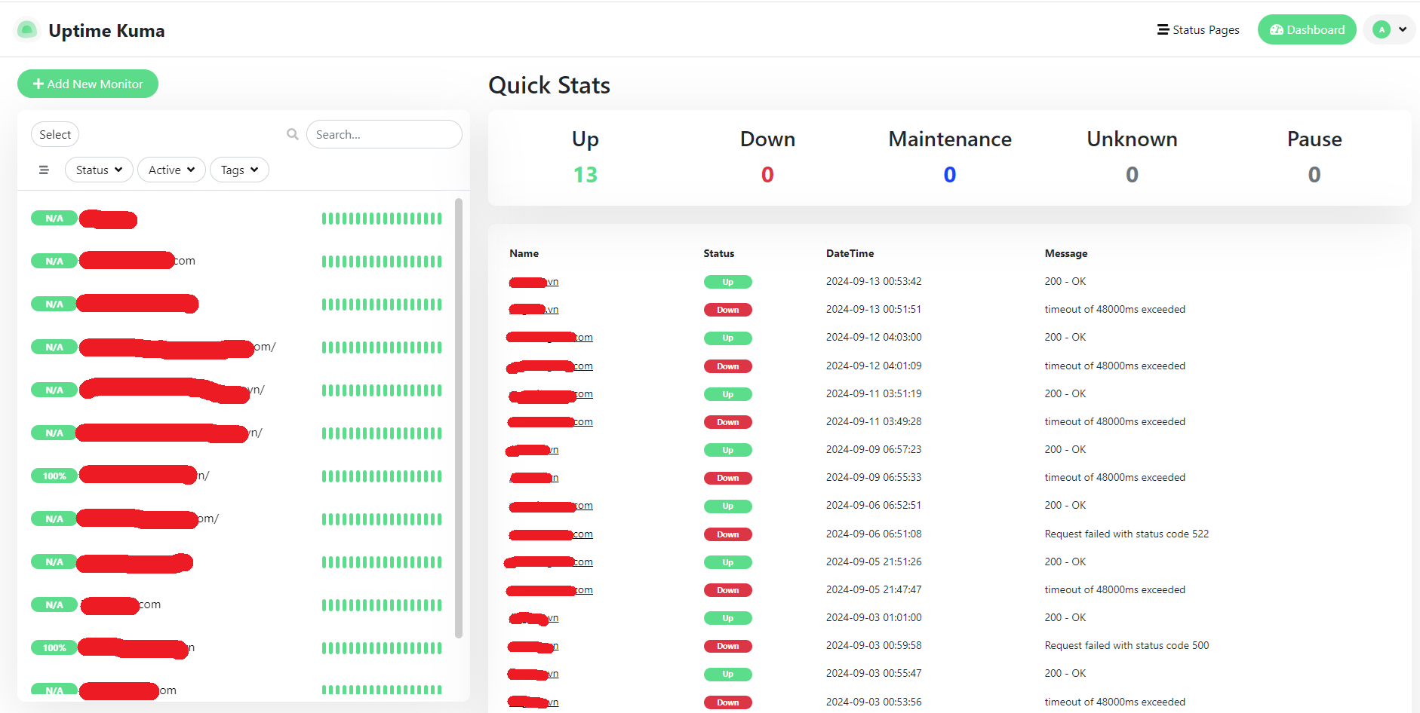Click the Down badge on the second event row
1420x713 pixels.
coord(727,309)
